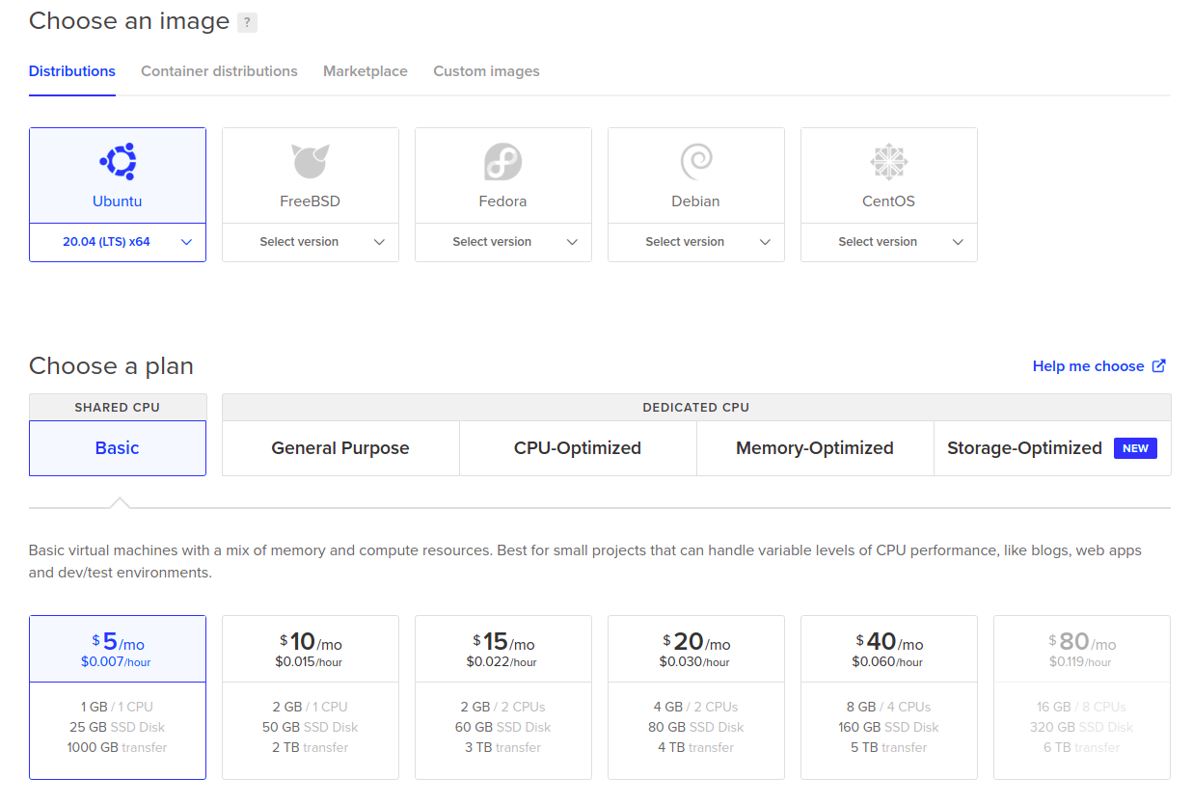Choose the FreeBSD logo icon
This screenshot has height=804, width=1193.
pos(311,162)
